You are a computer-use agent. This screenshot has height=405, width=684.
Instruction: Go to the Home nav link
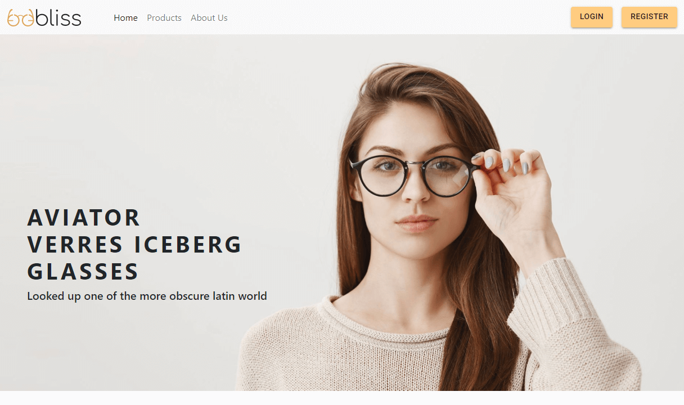(125, 18)
